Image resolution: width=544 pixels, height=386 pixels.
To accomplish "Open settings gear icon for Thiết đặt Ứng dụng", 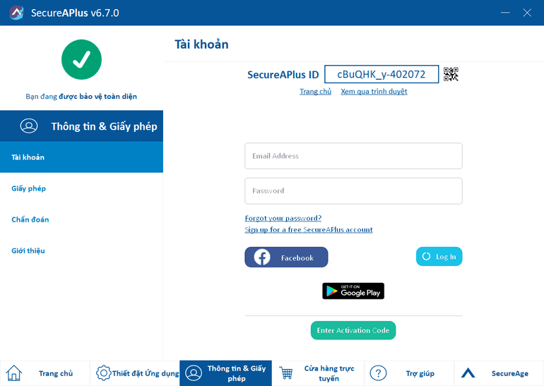I will (103, 373).
